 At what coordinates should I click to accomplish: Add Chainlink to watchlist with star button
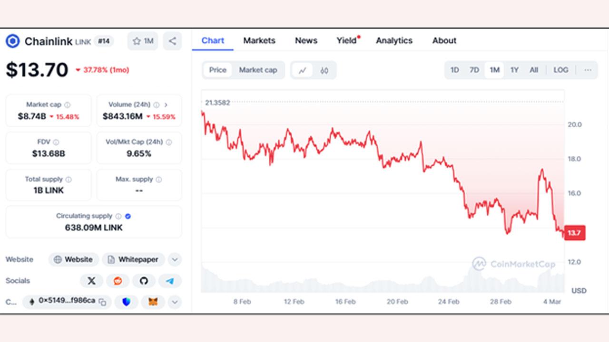tap(143, 41)
